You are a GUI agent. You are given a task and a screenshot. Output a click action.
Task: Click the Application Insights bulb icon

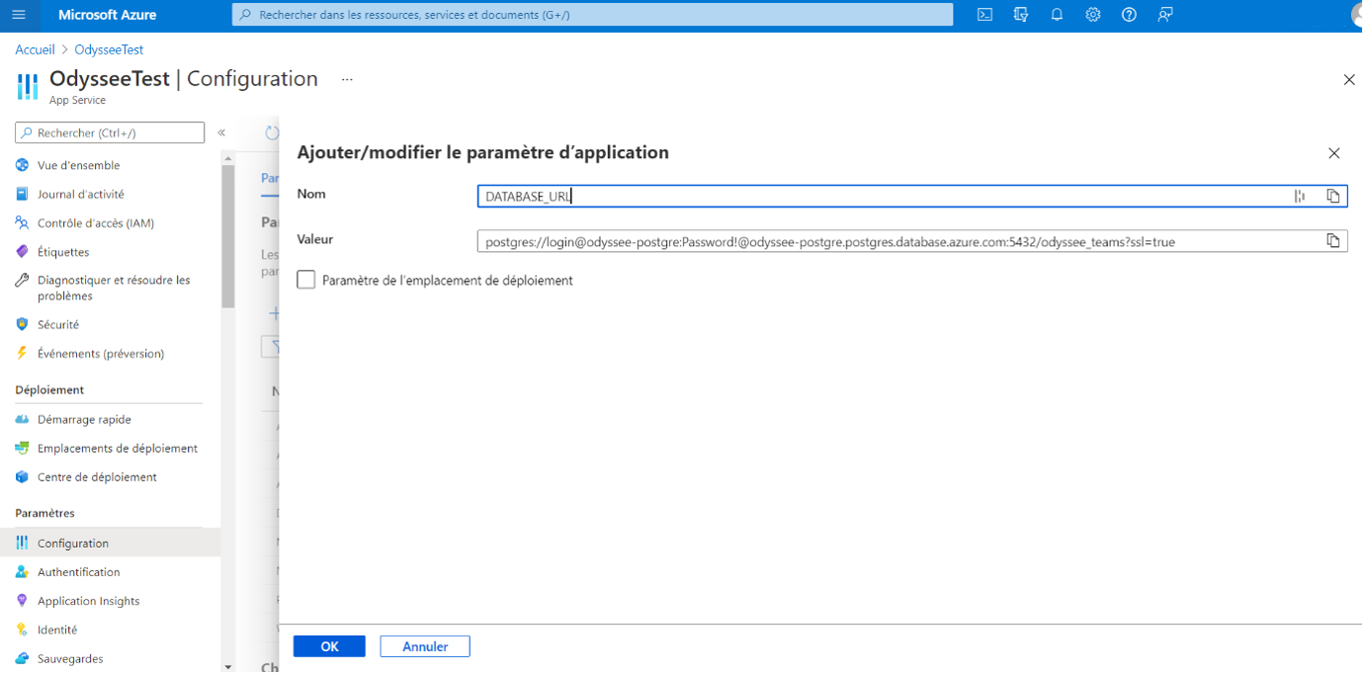[22, 600]
